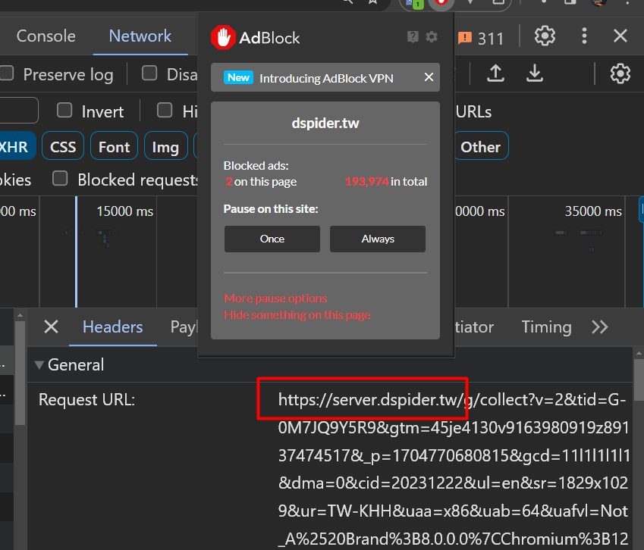Click Hide something on this page

(297, 315)
